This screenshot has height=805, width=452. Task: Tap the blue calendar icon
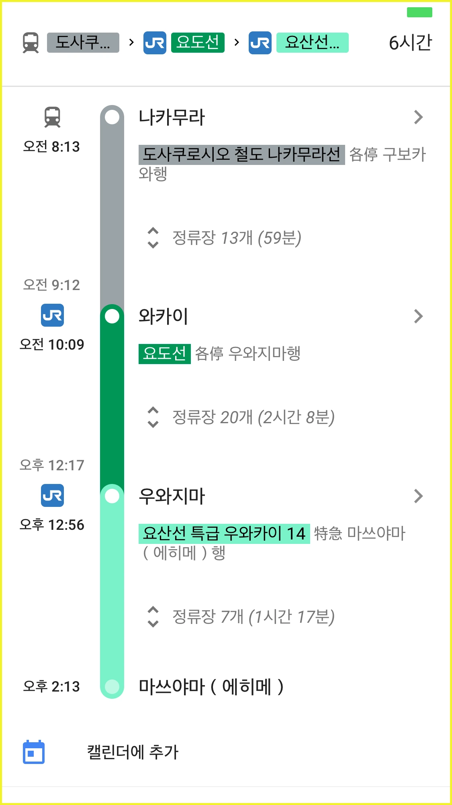tap(34, 751)
